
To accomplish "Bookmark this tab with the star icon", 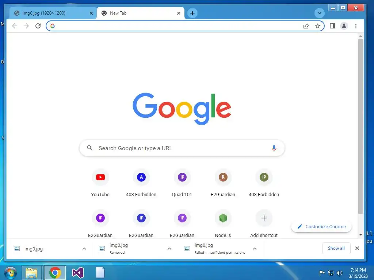I will [x=318, y=26].
